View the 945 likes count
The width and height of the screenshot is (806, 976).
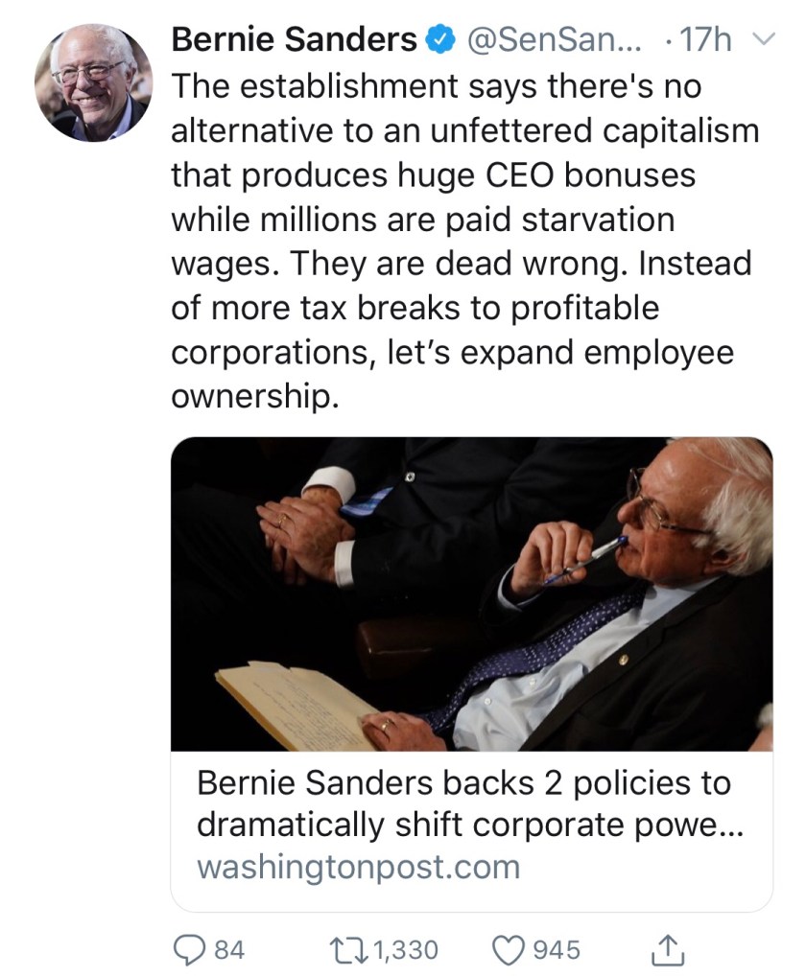(x=557, y=950)
